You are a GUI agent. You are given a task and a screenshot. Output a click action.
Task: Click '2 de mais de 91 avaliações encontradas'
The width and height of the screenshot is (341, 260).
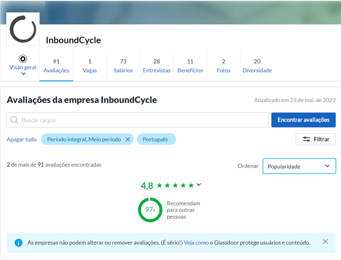click(54, 165)
